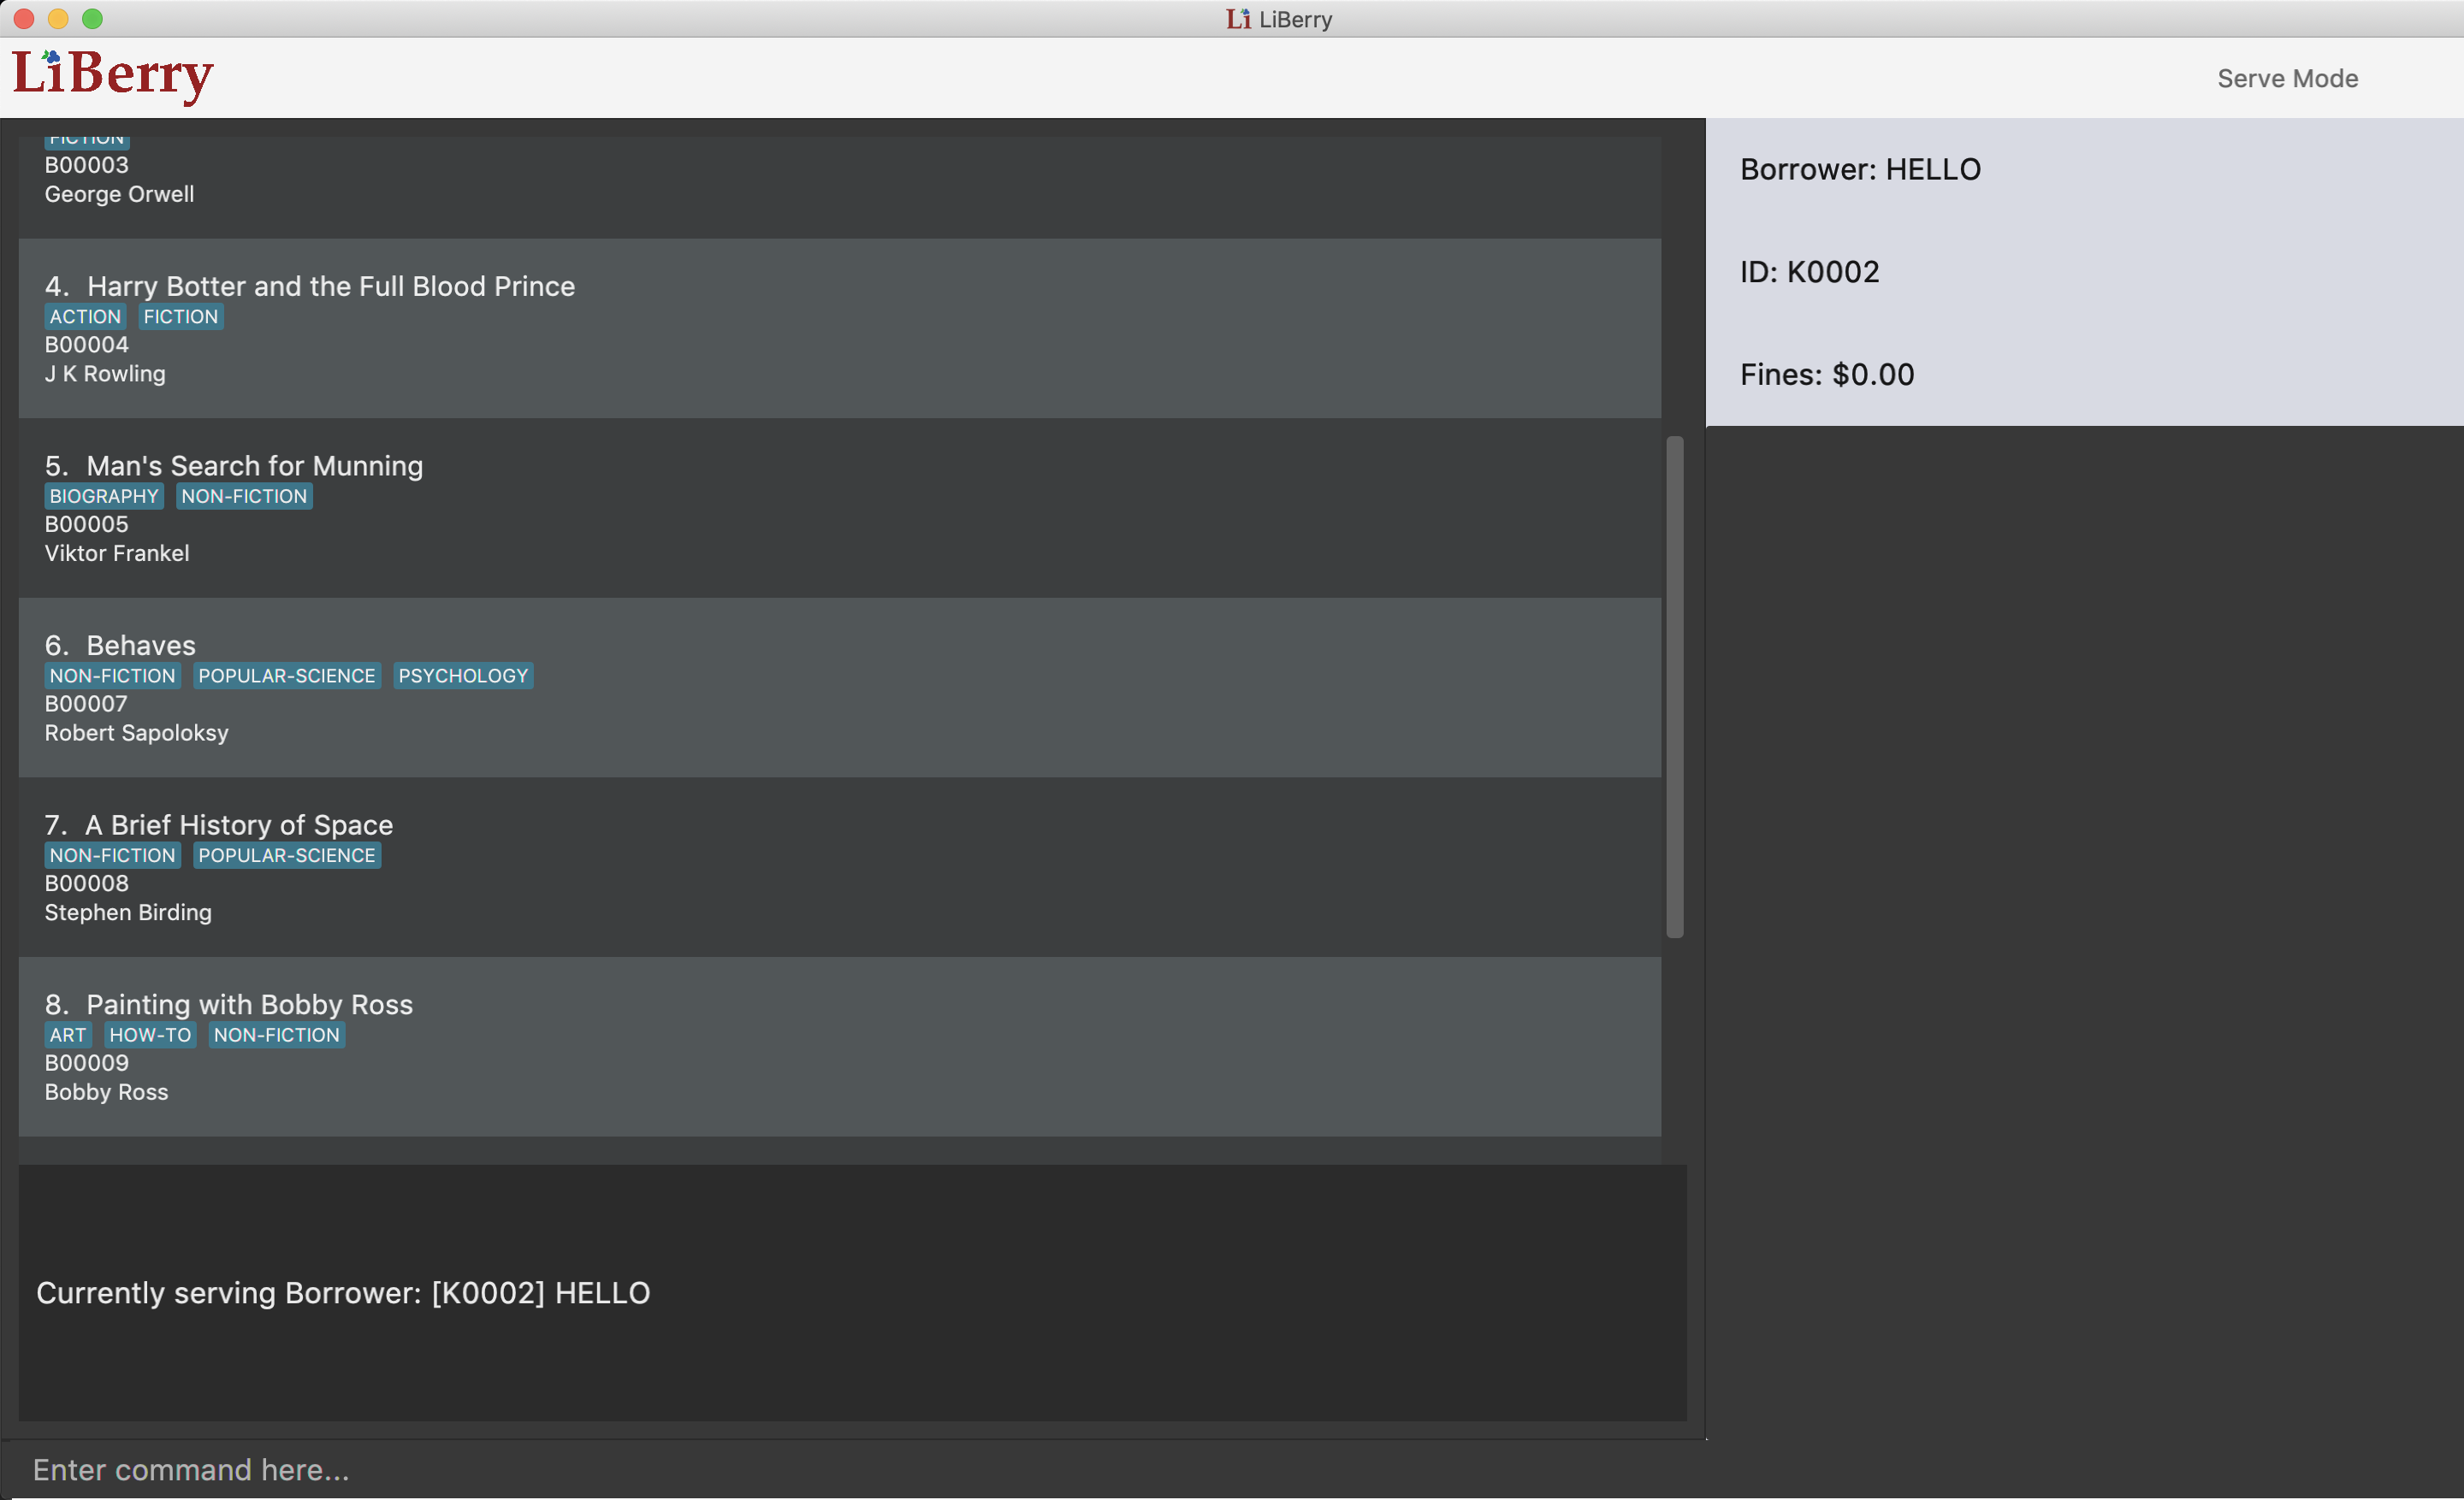Click the PSYCHOLOGY tag on Behaves
This screenshot has height=1500, width=2464.
click(462, 676)
